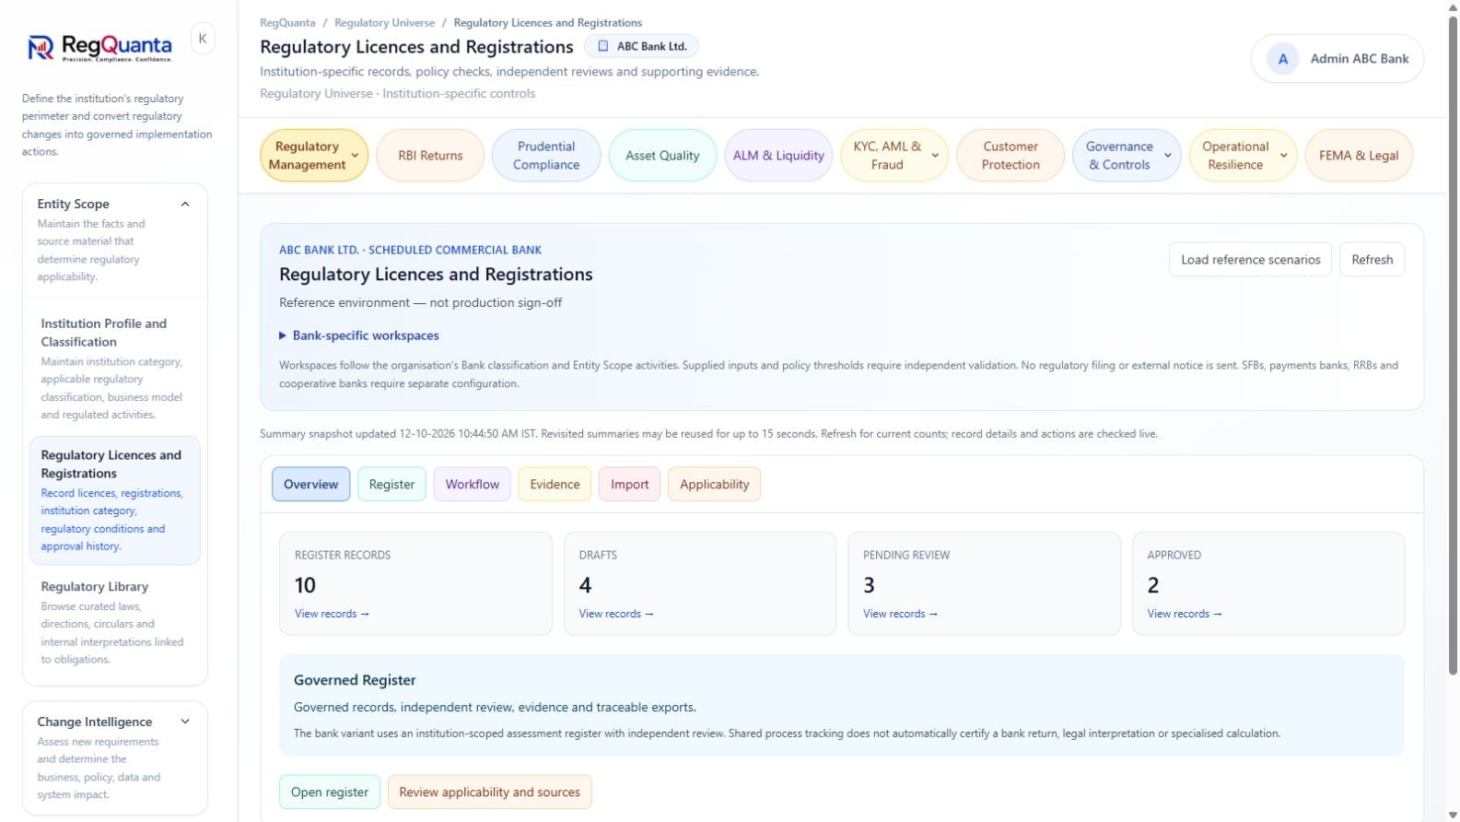Switch to the Overview tab
The width and height of the screenshot is (1460, 822).
click(310, 485)
